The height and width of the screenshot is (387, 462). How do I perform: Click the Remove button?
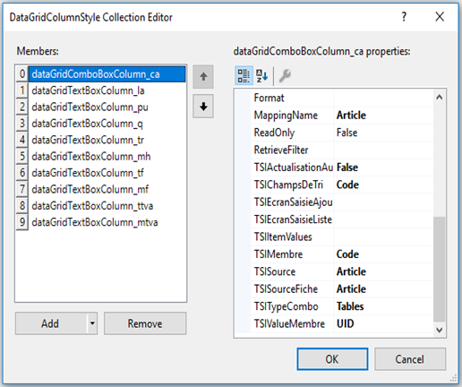pos(145,323)
